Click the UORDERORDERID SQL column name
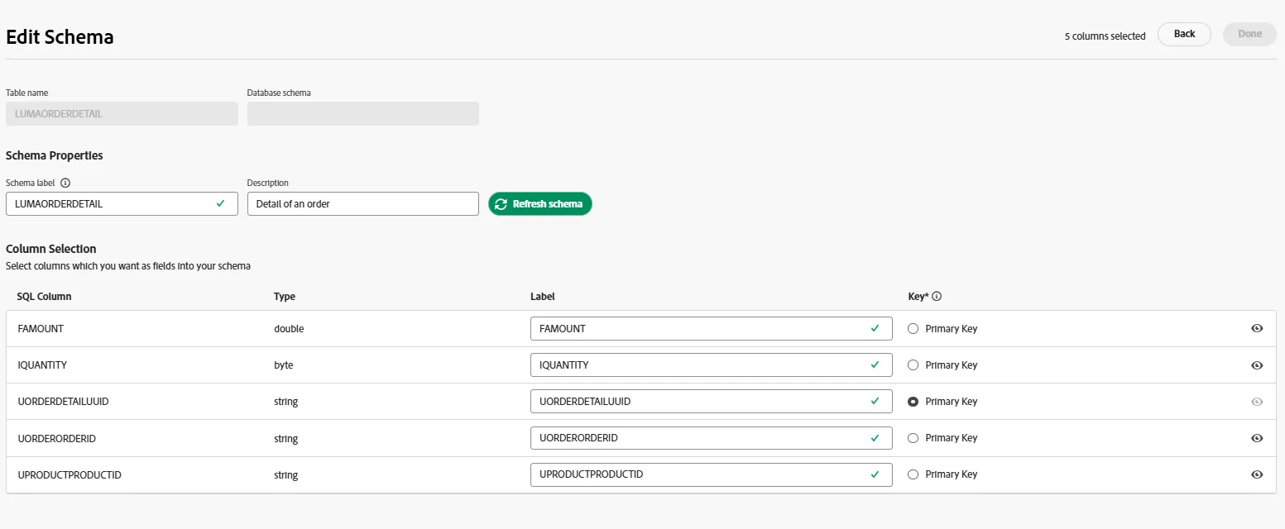This screenshot has width=1285, height=529. point(56,438)
